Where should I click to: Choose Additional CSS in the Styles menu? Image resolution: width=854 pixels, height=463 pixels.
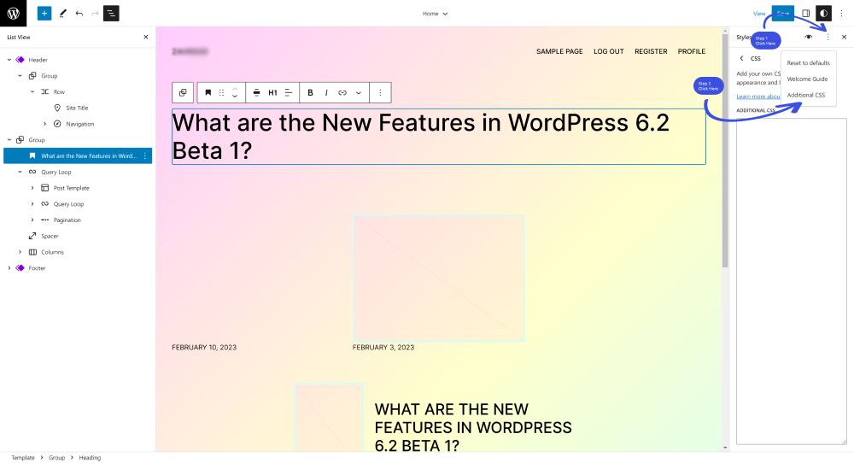[x=805, y=95]
